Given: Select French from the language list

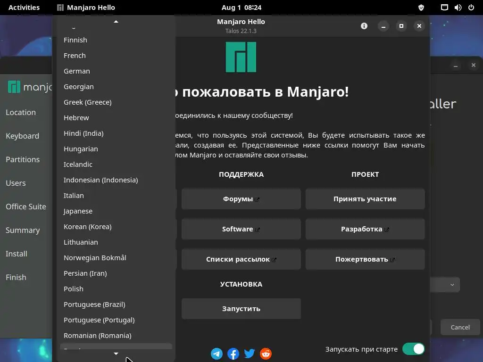Looking at the screenshot, I should click(x=116, y=56).
